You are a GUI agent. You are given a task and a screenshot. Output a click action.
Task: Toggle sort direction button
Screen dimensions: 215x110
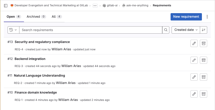point(204,30)
